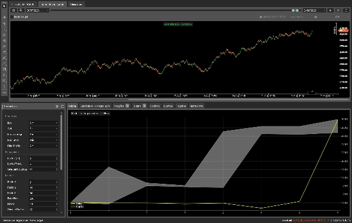Open the start date dropdown left of timeline
This screenshot has height=223, width=352.
point(38,11)
